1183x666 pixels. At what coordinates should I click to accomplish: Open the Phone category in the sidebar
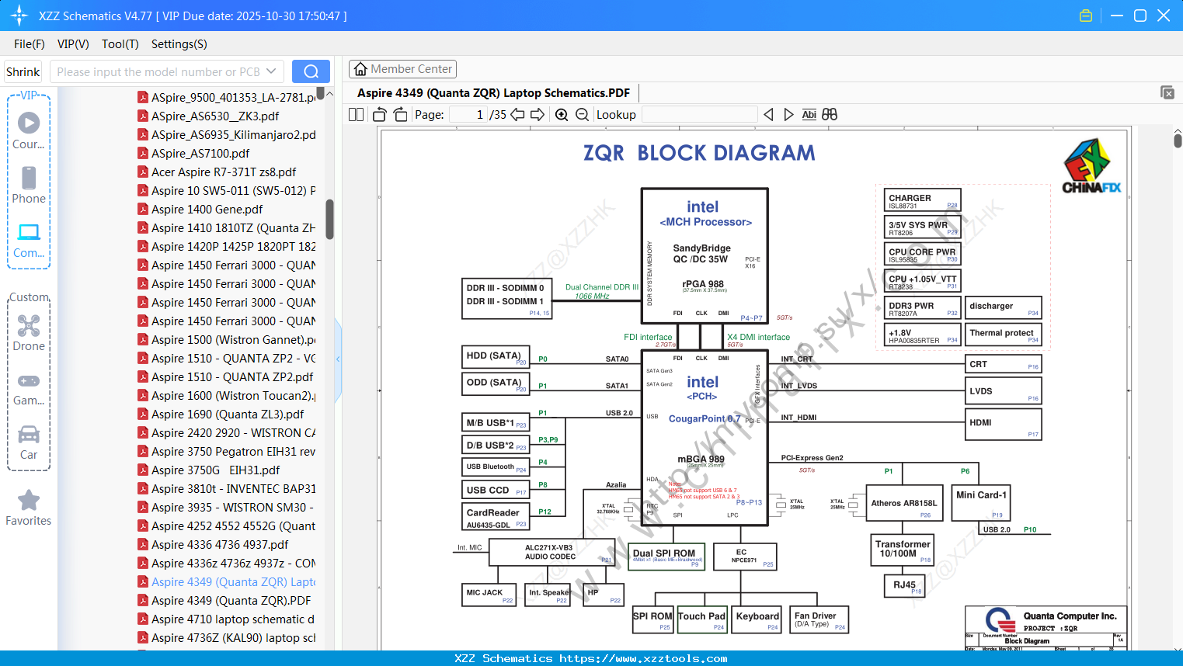click(x=29, y=185)
